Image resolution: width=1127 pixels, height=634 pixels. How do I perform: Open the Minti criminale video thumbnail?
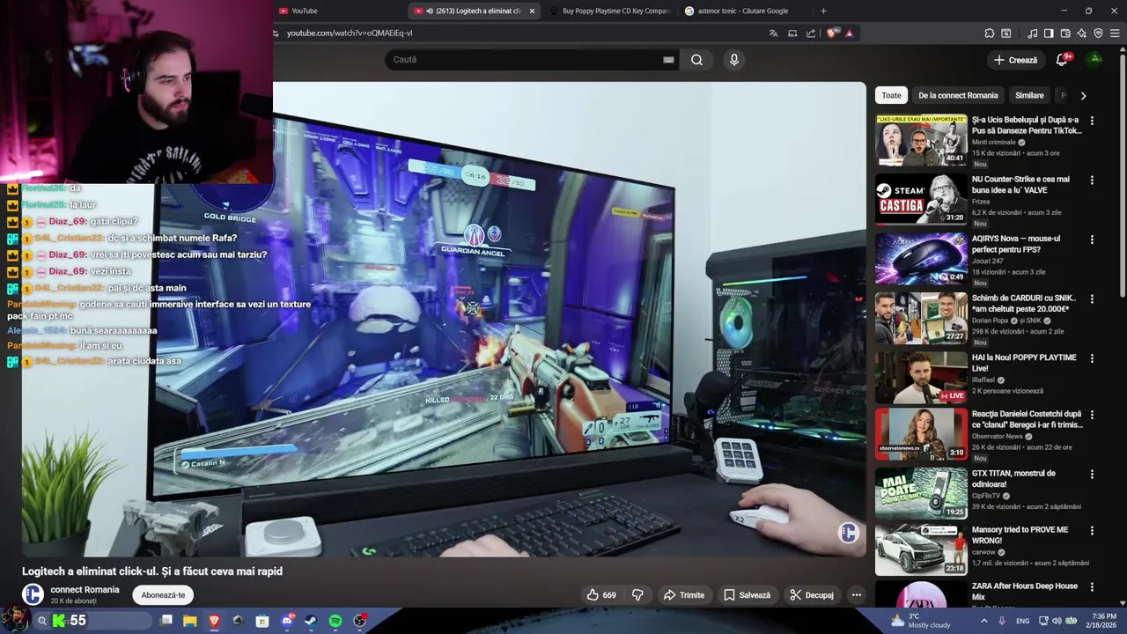click(921, 140)
